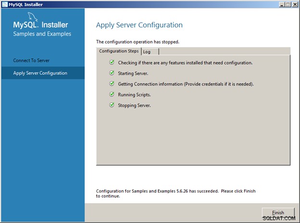Click green check icon beside Stopping Server
The image size is (300, 223).
[x=112, y=105]
